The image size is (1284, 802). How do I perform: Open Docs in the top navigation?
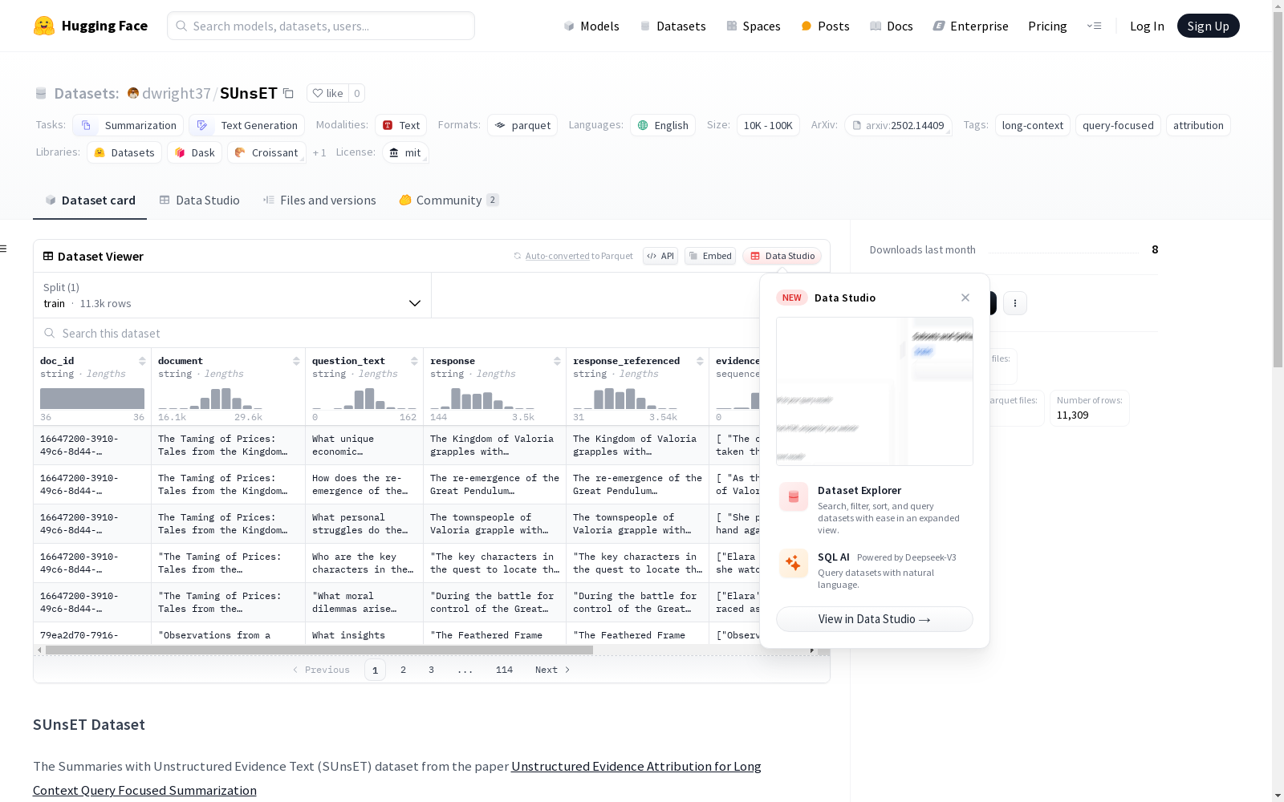(x=892, y=26)
